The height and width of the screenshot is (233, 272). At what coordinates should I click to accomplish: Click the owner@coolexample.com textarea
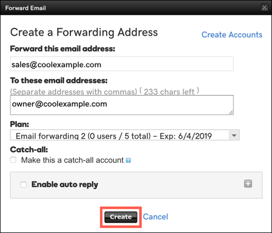point(122,105)
